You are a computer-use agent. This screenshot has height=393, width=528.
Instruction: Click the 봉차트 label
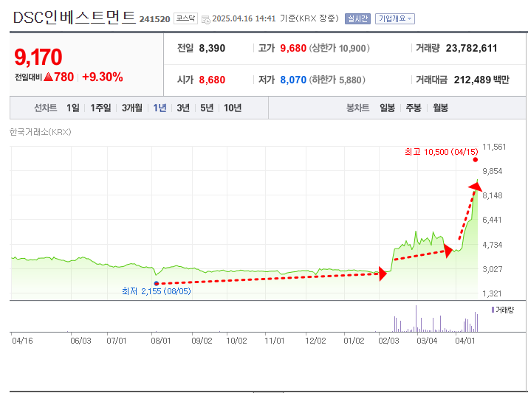pyautogui.click(x=358, y=108)
